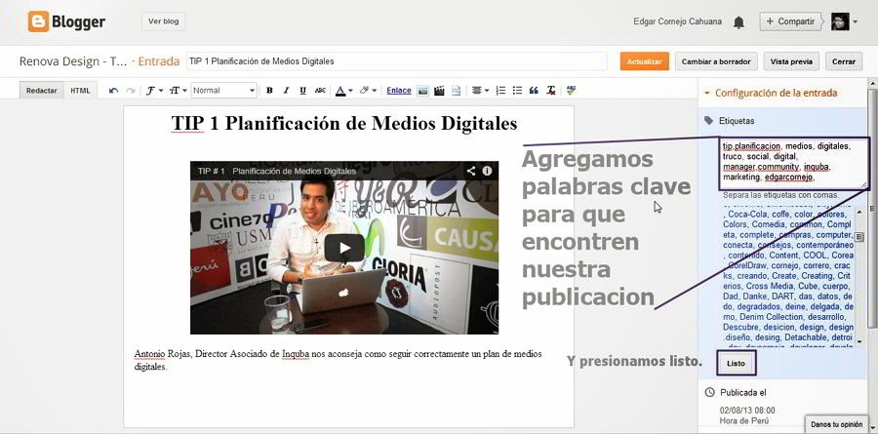The image size is (878, 434).
Task: Switch to the HTML editor tab
Action: click(x=80, y=90)
